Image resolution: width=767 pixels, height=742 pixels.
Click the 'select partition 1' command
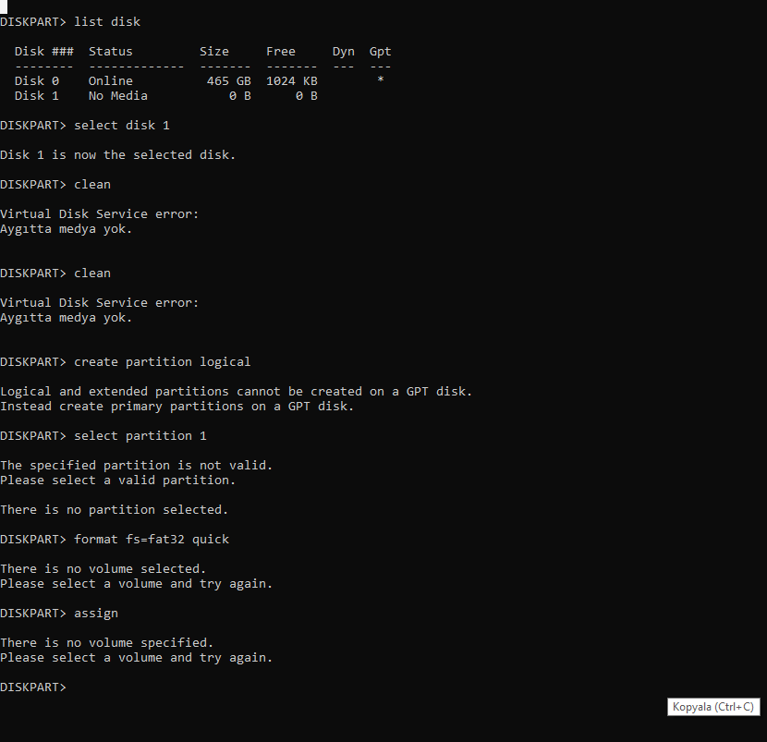coord(140,436)
